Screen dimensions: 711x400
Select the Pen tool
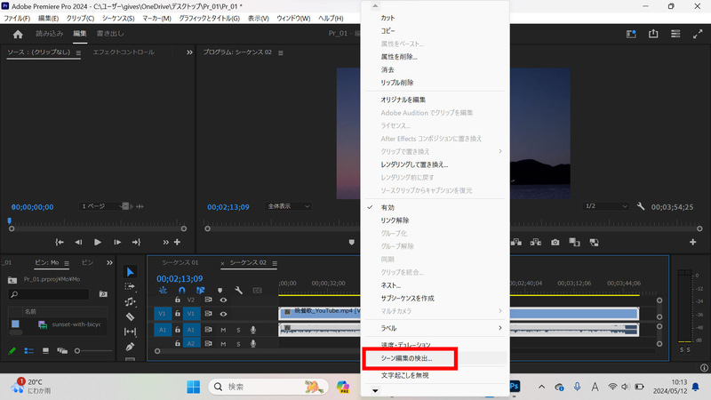click(x=130, y=347)
